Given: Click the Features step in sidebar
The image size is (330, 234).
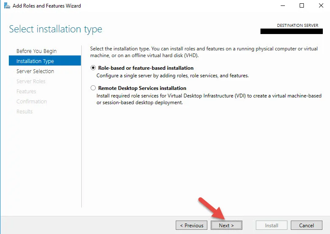Looking at the screenshot, I should click(26, 91).
